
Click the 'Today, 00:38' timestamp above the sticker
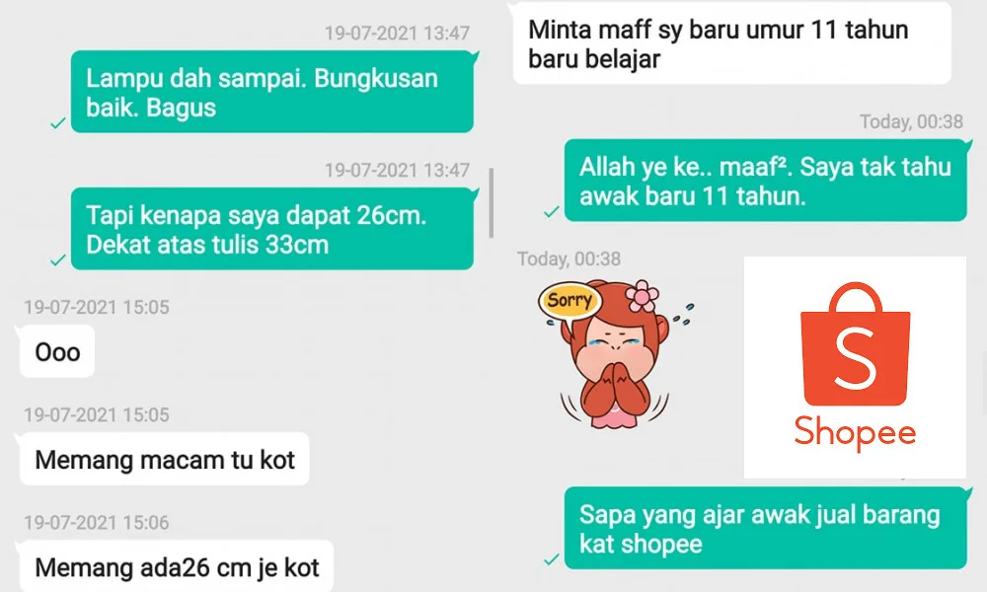(x=569, y=259)
